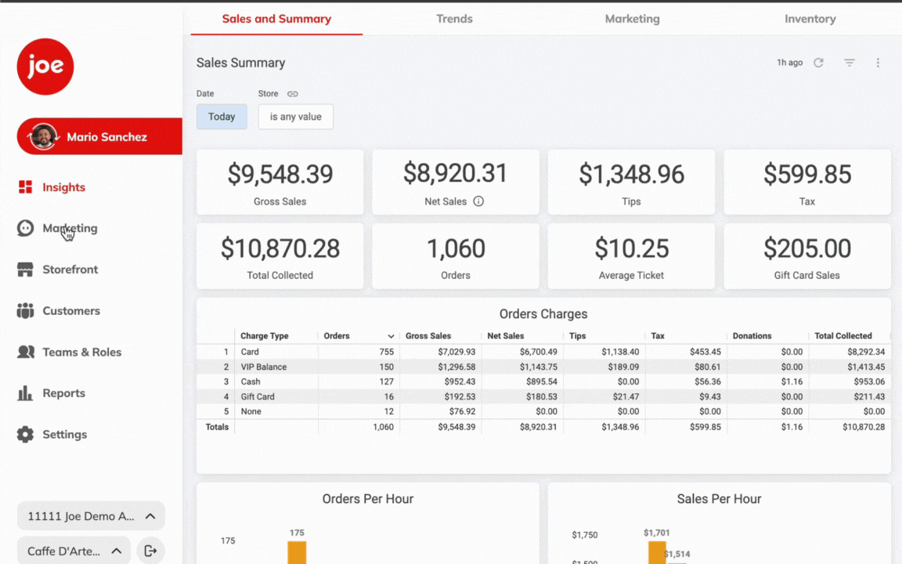Open the Inventory tab

tap(810, 19)
